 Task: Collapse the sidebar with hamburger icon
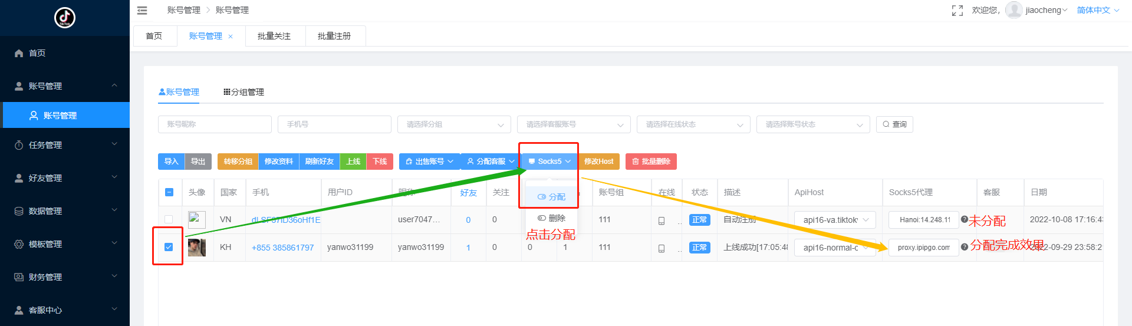(x=142, y=10)
